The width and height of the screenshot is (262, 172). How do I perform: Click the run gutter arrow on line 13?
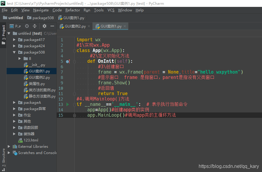tap(68, 104)
